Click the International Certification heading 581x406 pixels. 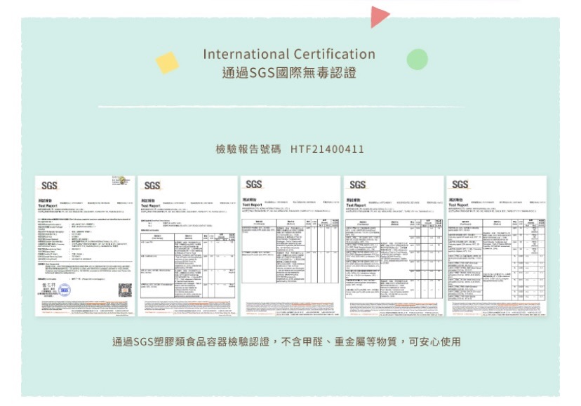(x=289, y=54)
